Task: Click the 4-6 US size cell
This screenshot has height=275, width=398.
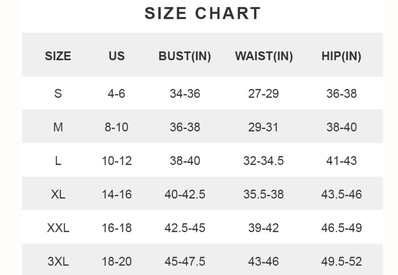Action: tap(117, 93)
